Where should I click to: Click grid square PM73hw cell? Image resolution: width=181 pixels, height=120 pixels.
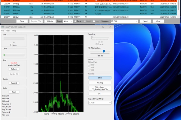pyautogui.click(x=17, y=10)
